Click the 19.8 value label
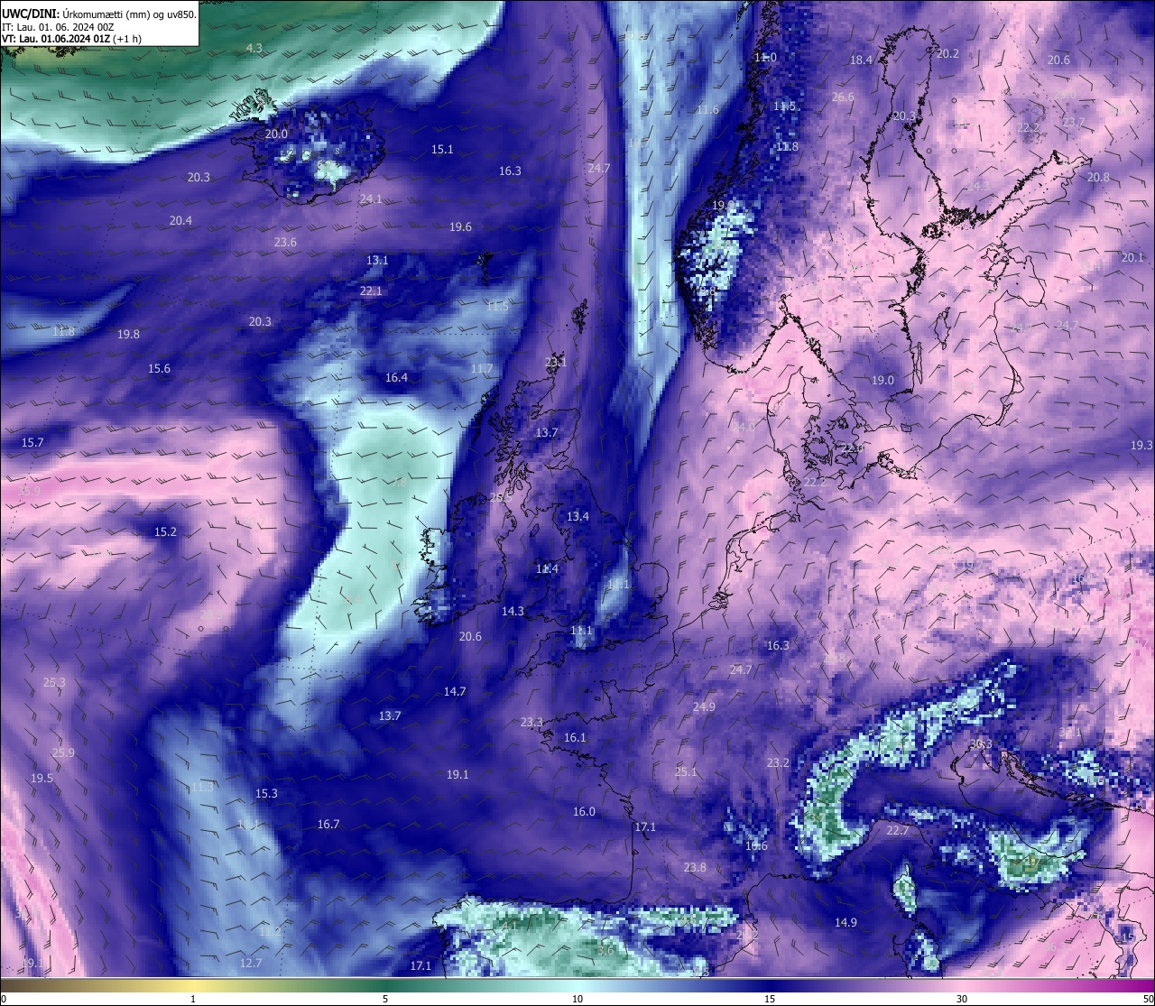Viewport: 1155px width, 1006px height. click(128, 334)
